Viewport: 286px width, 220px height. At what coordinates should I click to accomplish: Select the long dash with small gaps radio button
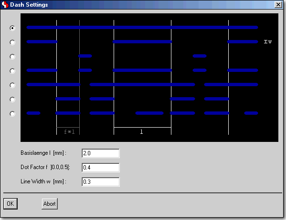(x=12, y=85)
